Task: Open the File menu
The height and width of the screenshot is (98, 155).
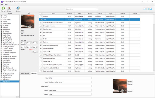Action: tap(2, 4)
